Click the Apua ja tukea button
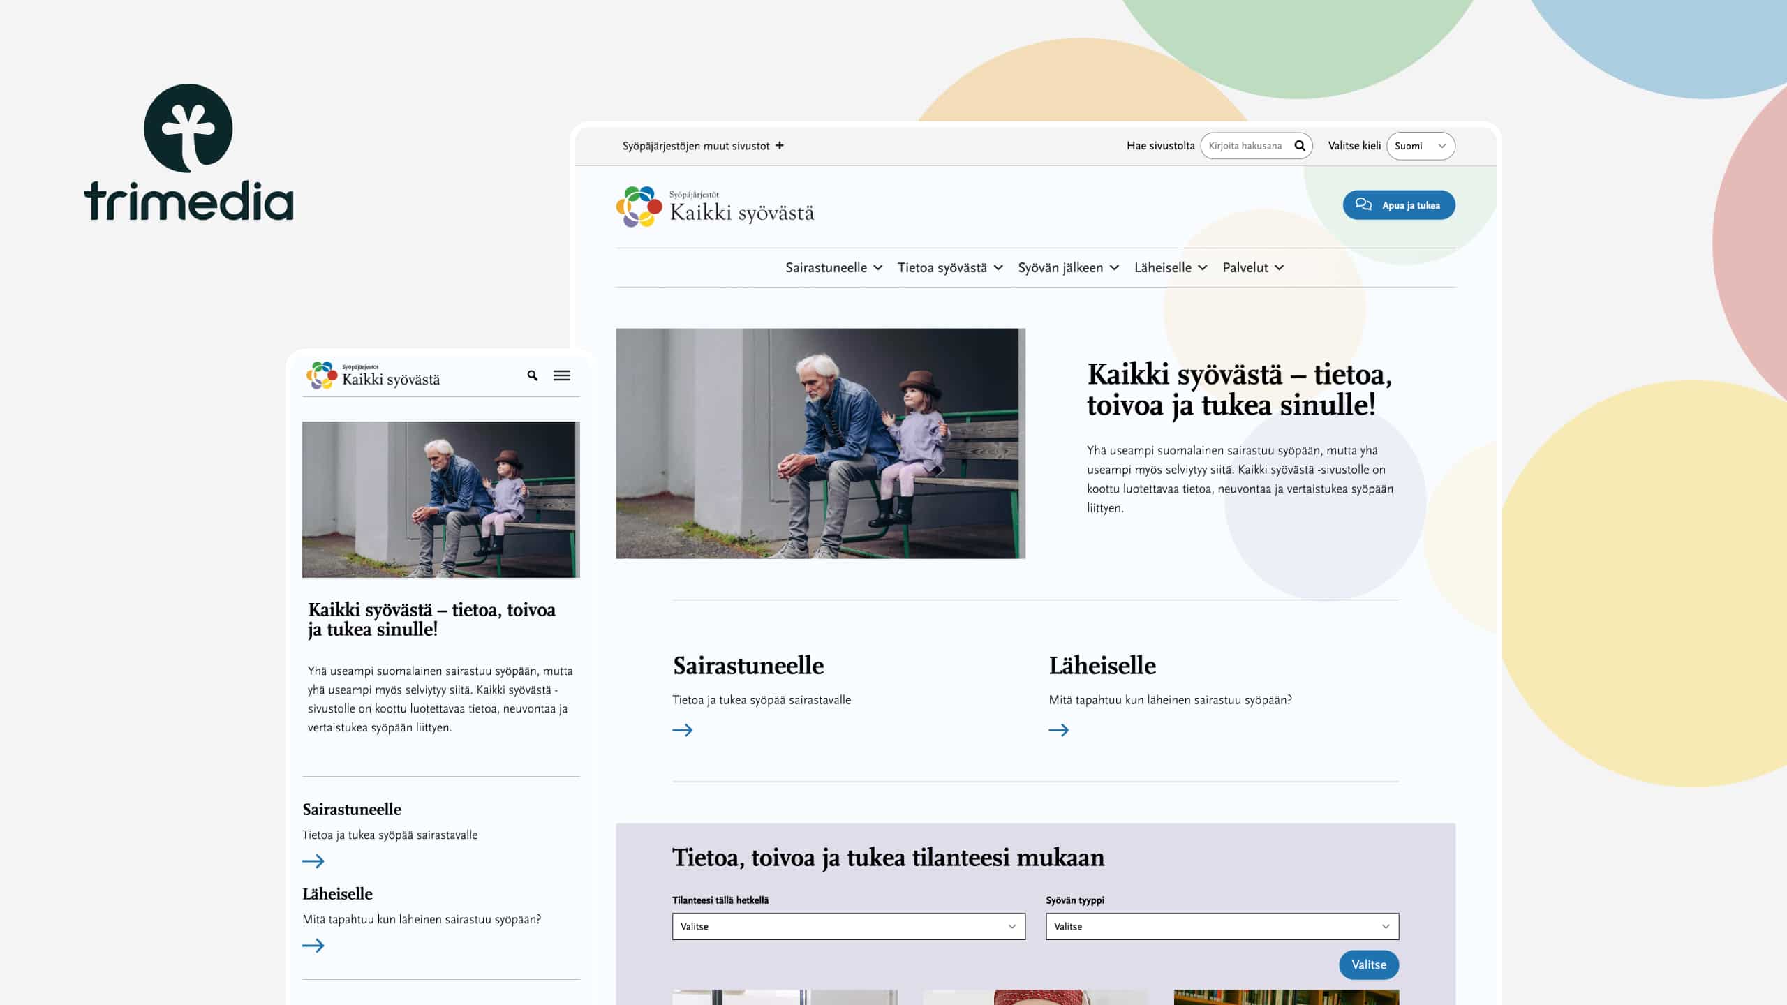This screenshot has height=1005, width=1787. pyautogui.click(x=1399, y=205)
